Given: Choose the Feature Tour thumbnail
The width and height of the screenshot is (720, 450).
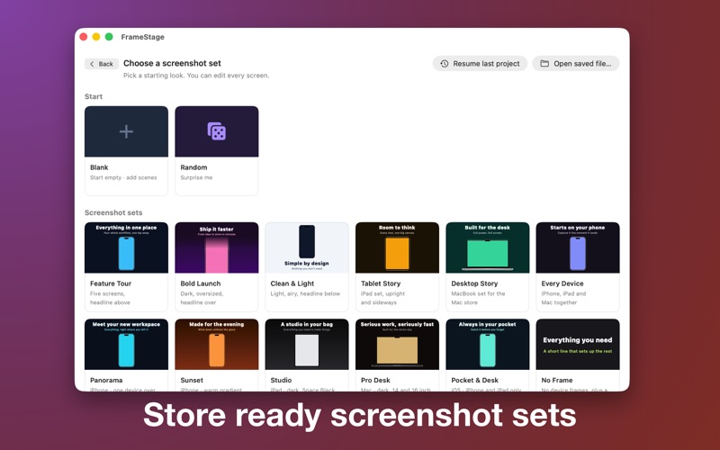Looking at the screenshot, I should click(126, 247).
